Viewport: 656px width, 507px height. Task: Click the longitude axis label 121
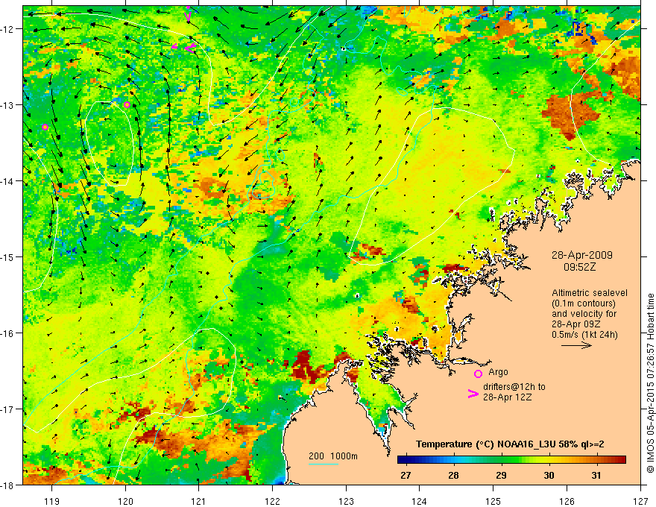[x=199, y=501]
